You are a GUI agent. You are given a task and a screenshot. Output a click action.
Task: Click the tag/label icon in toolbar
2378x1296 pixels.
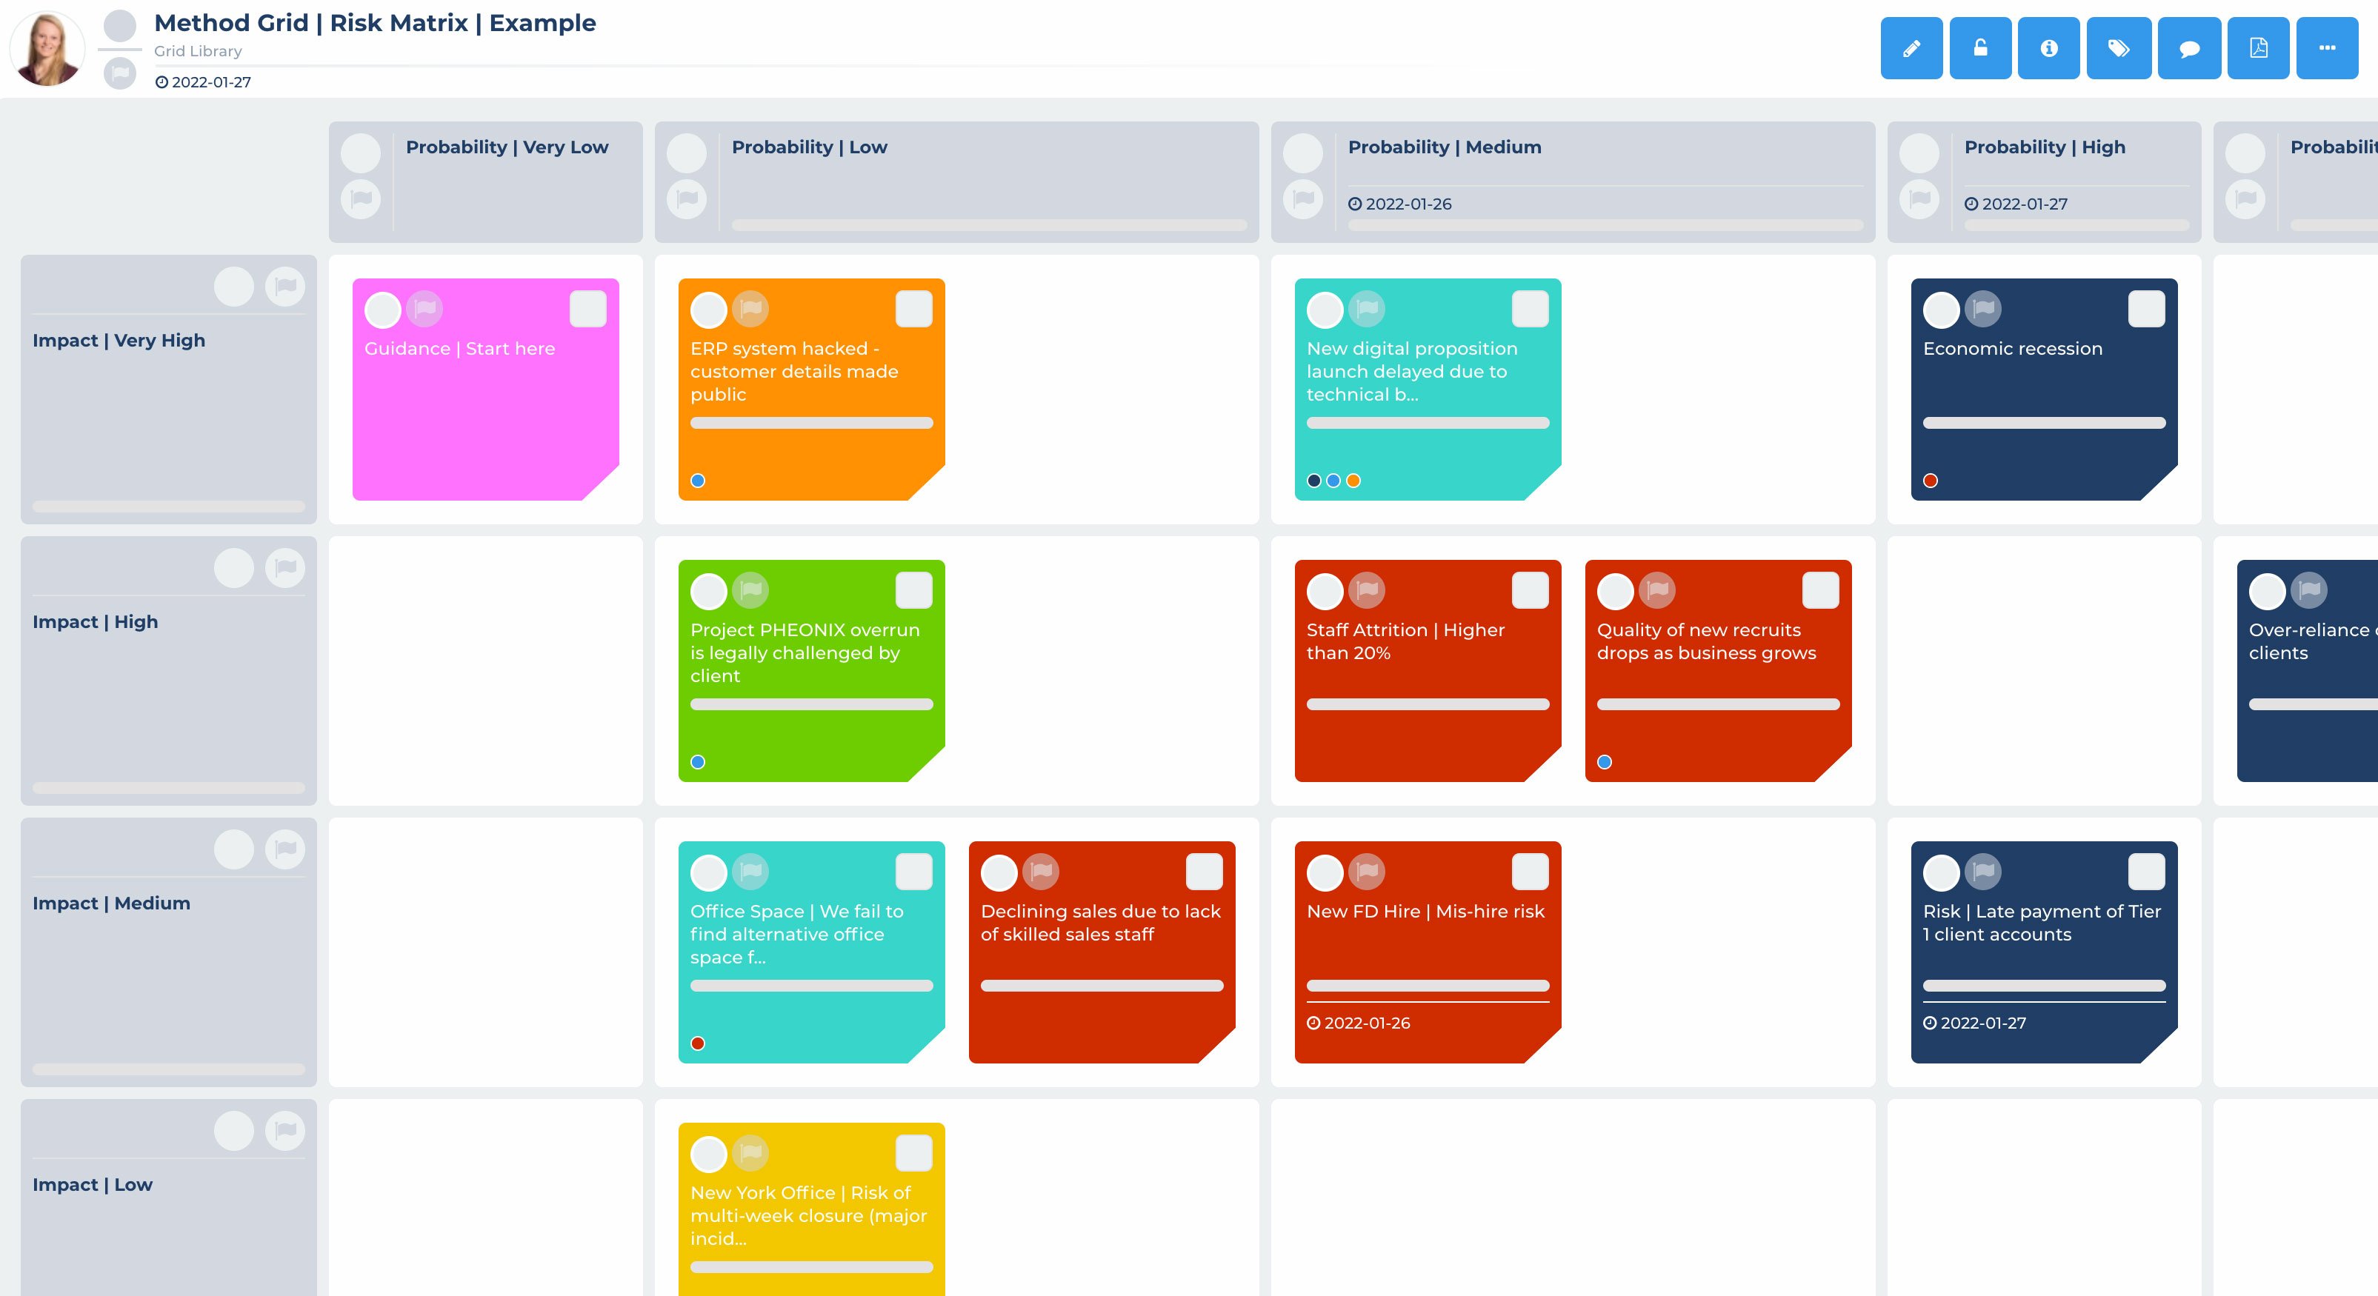point(2119,48)
